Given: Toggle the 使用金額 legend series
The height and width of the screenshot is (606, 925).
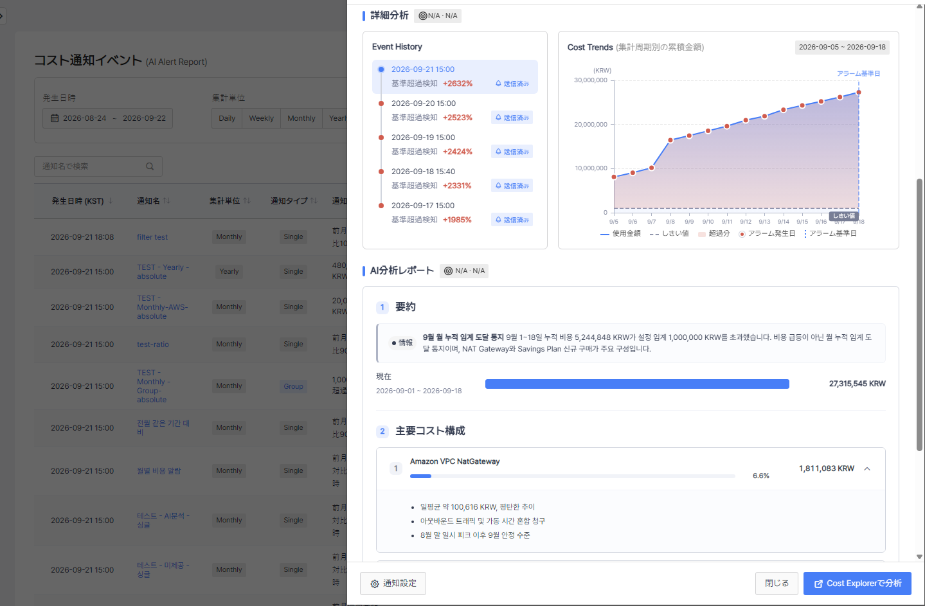Looking at the screenshot, I should pos(620,233).
